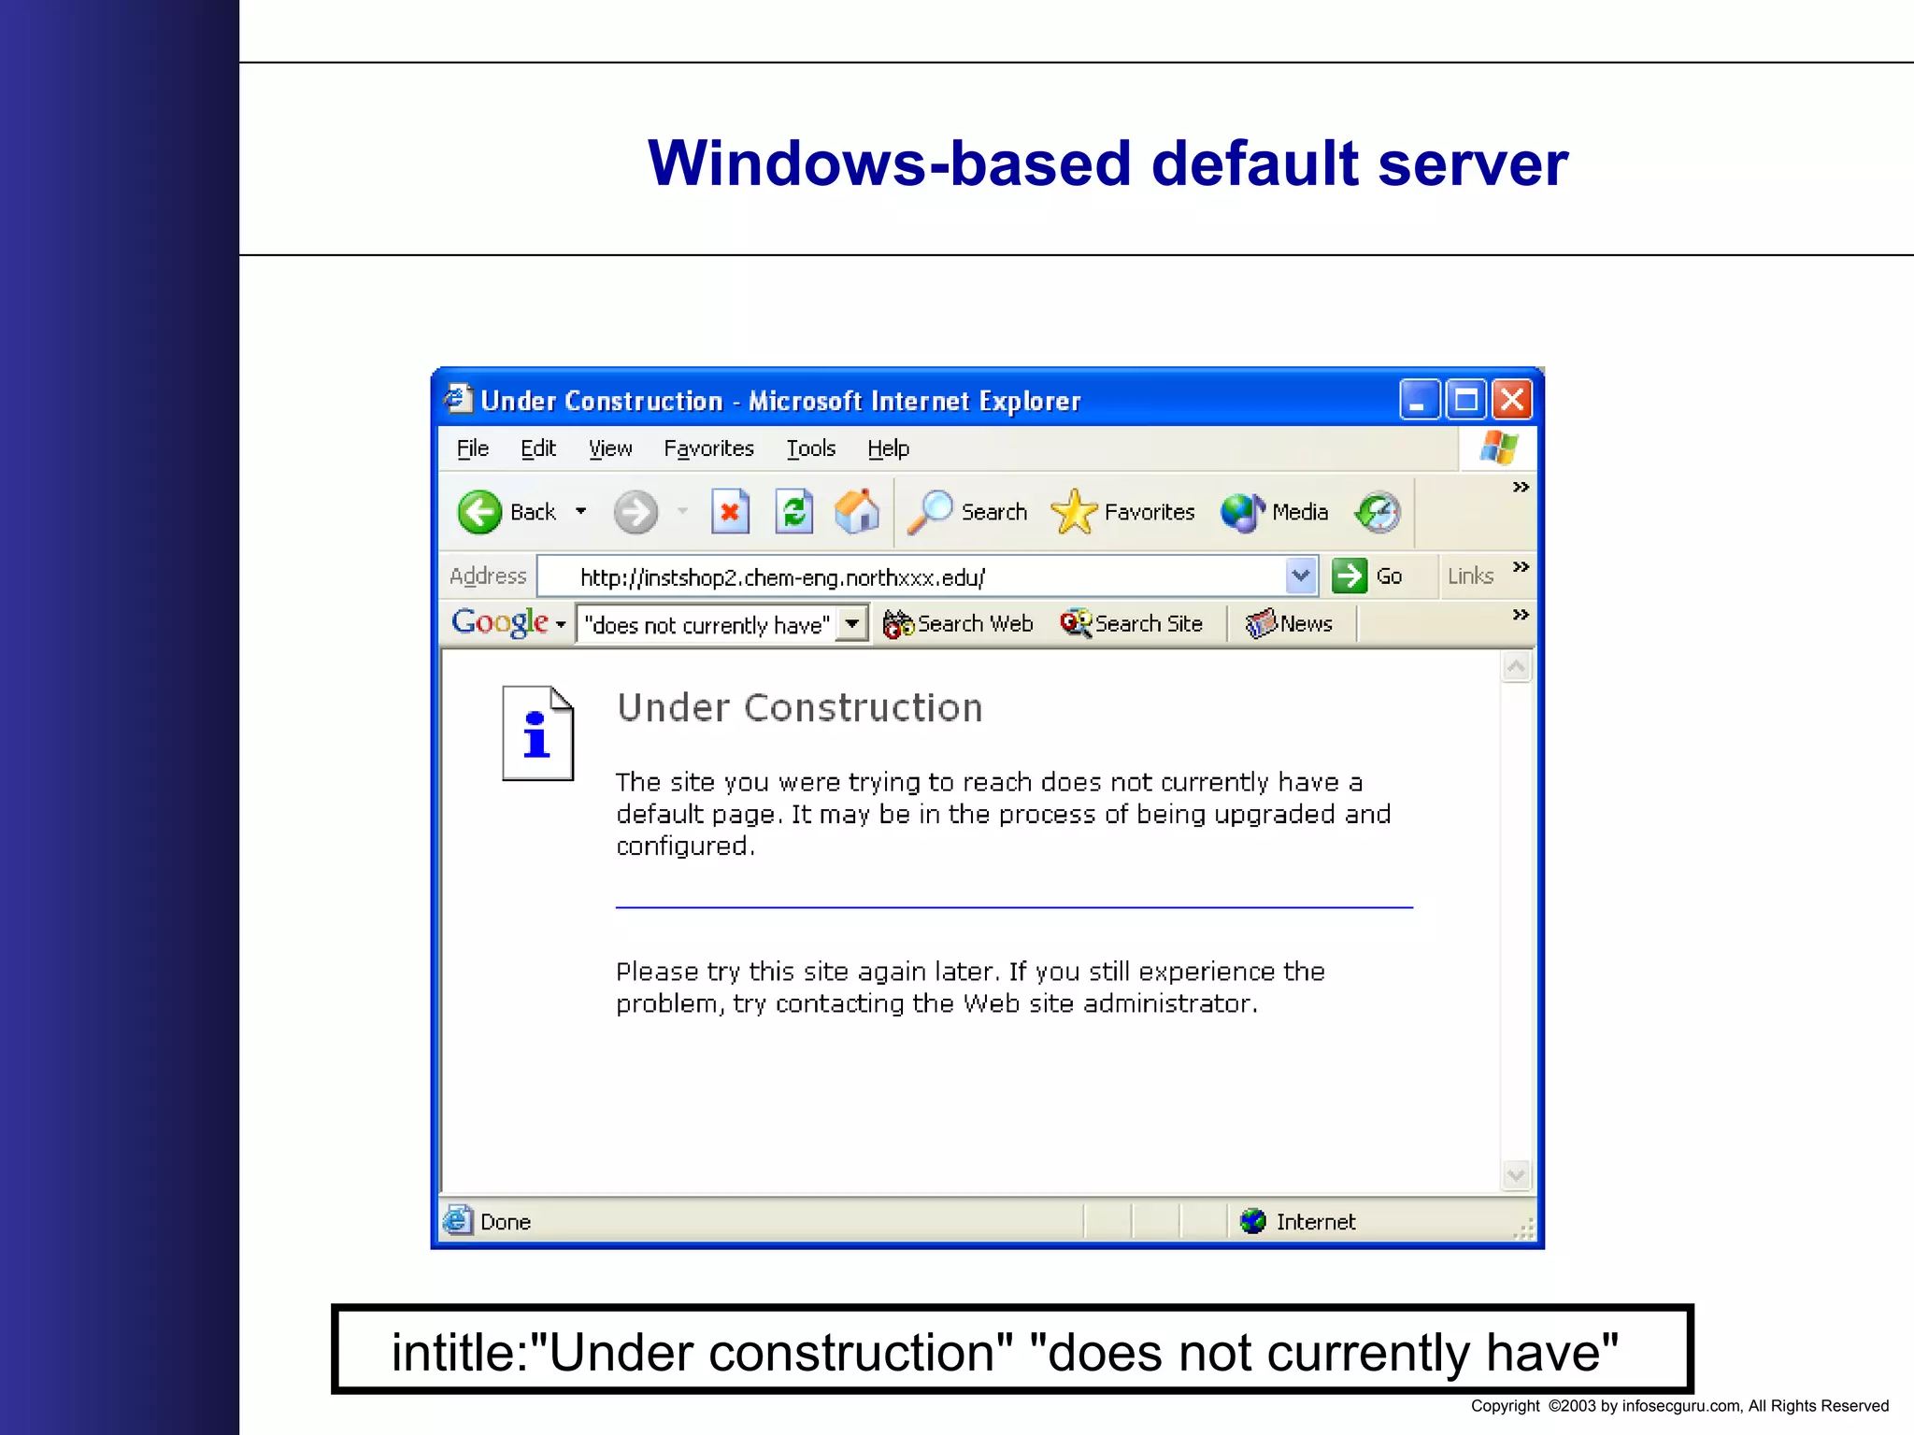Minimize the Internet Explorer window

[1419, 400]
